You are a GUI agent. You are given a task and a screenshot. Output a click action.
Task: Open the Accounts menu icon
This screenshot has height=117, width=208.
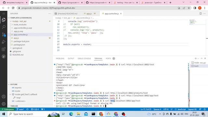(4, 97)
